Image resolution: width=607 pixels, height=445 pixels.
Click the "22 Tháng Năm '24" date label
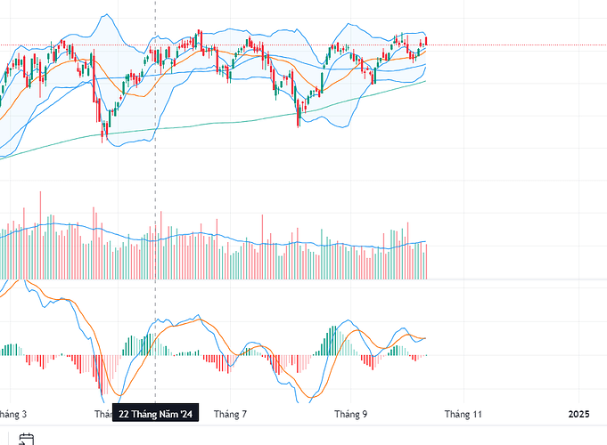coord(155,414)
